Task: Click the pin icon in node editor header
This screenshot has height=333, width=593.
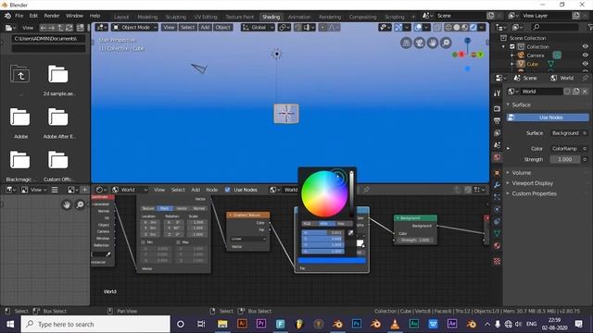Action: 366,190
